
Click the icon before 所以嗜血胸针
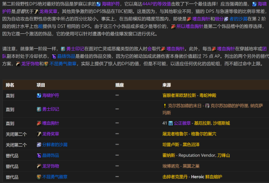[173, 27]
